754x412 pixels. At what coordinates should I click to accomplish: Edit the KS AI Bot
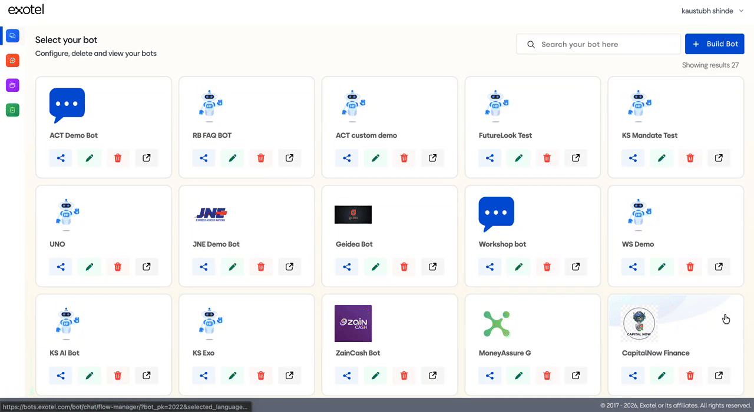click(x=90, y=376)
